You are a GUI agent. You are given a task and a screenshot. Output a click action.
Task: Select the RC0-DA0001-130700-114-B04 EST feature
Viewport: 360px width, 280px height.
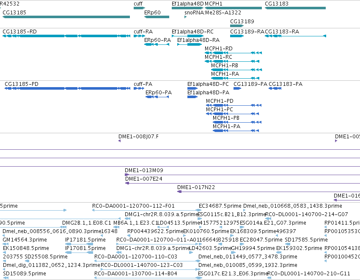coord(148,278)
